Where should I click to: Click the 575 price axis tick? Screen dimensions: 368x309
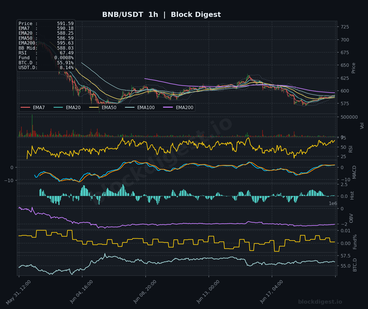(345, 103)
